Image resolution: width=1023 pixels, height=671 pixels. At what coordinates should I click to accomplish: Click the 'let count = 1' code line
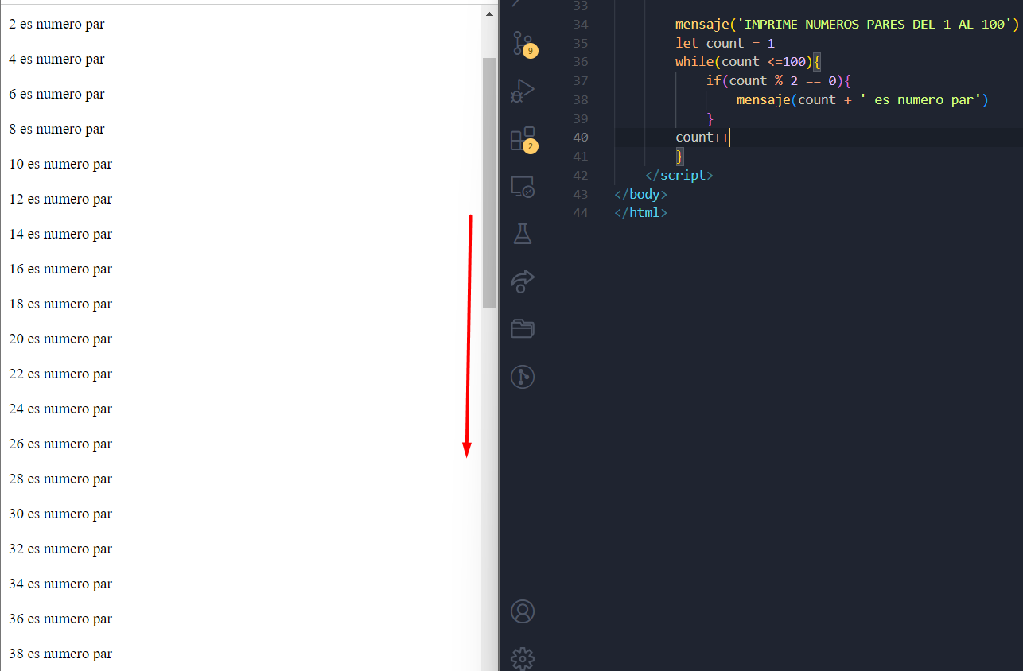(725, 43)
